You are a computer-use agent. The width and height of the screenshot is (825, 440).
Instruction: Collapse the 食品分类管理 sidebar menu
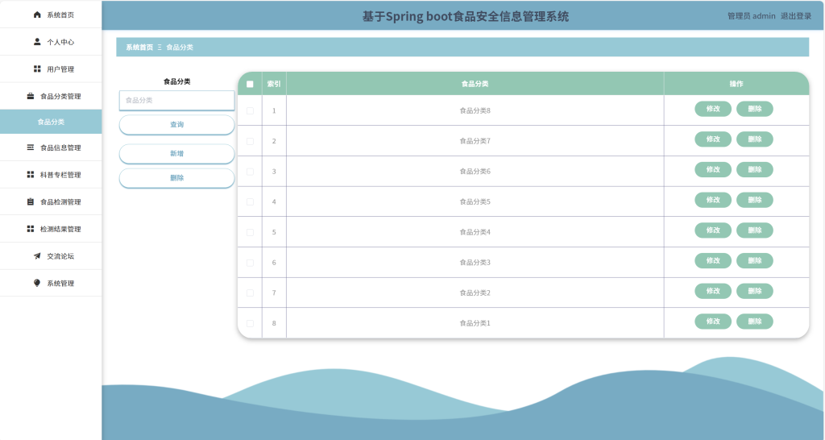pyautogui.click(x=51, y=96)
